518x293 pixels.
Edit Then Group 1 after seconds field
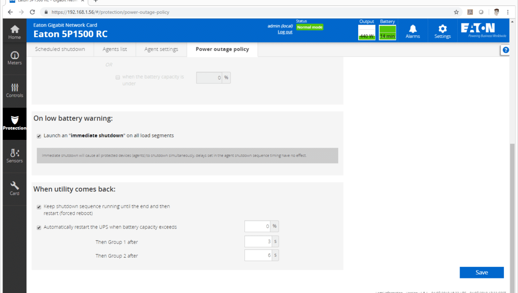tap(258, 242)
